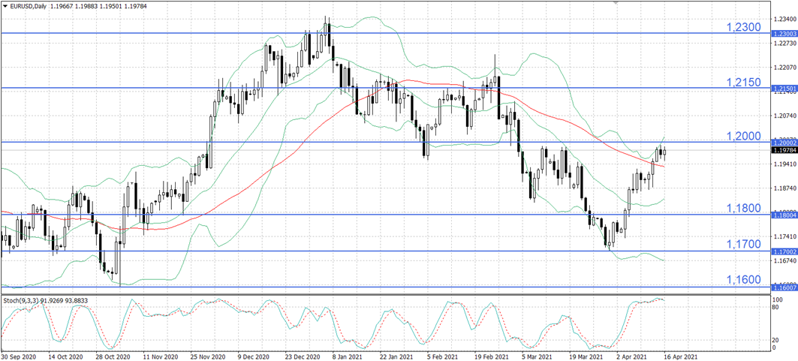Click the 1.22730 value on price scale
The image size is (798, 361).
point(784,44)
